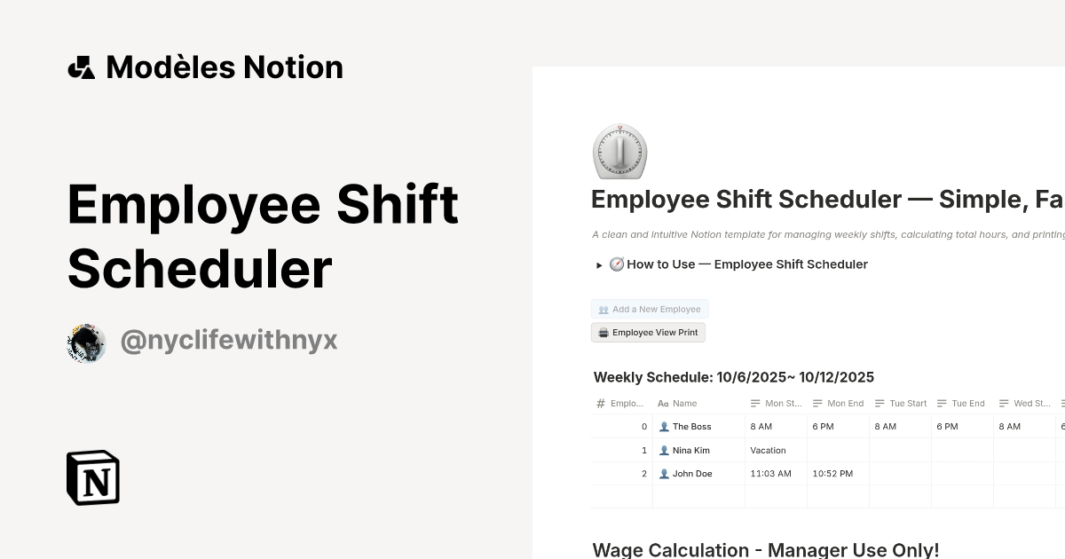Viewport: 1065px width, 559px height.
Task: Click the person icon next to The Boss
Action: [665, 426]
